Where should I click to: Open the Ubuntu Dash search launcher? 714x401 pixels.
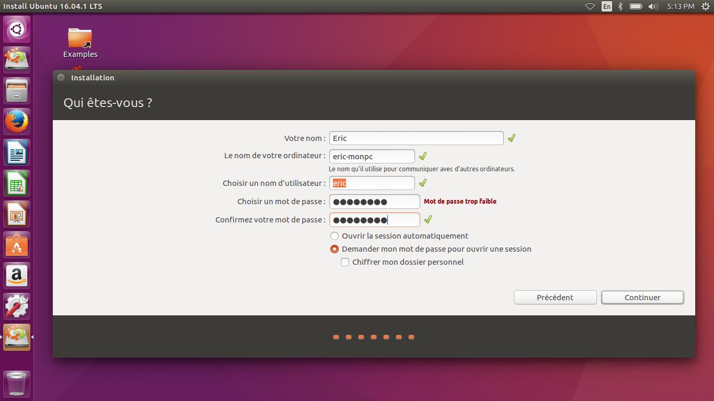pos(17,29)
